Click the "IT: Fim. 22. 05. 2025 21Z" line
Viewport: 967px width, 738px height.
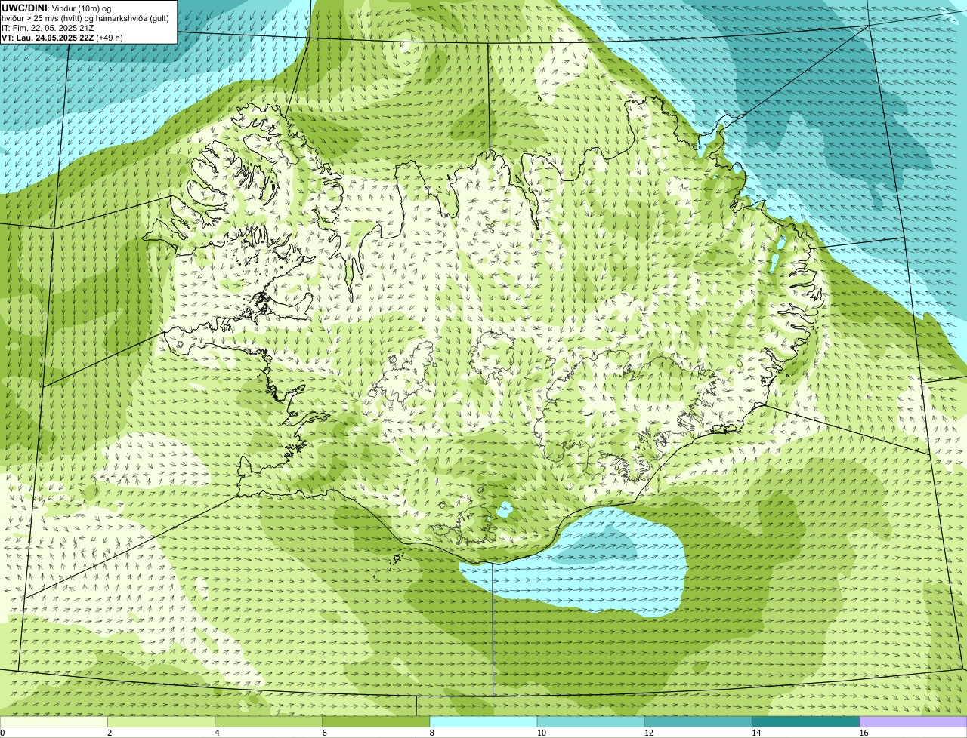click(x=48, y=27)
